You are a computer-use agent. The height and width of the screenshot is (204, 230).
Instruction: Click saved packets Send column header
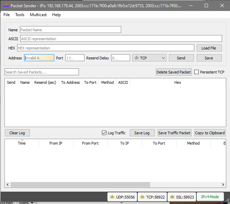[11, 82]
